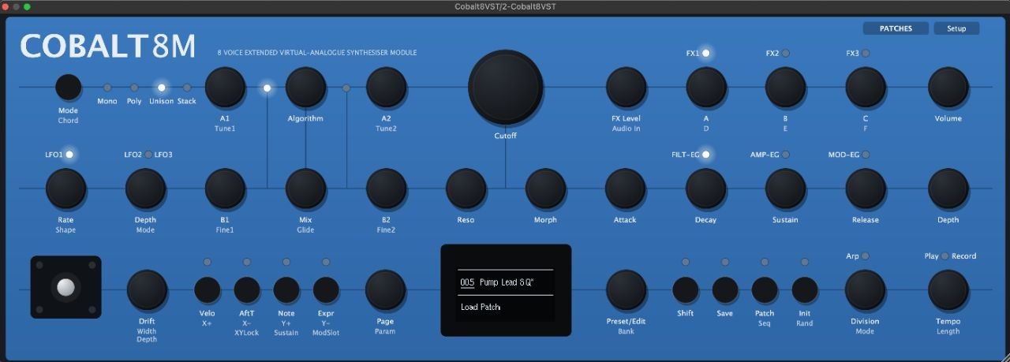Click the B1 Fine1 knob
Screen dimensions: 1010x362
[x=225, y=188]
